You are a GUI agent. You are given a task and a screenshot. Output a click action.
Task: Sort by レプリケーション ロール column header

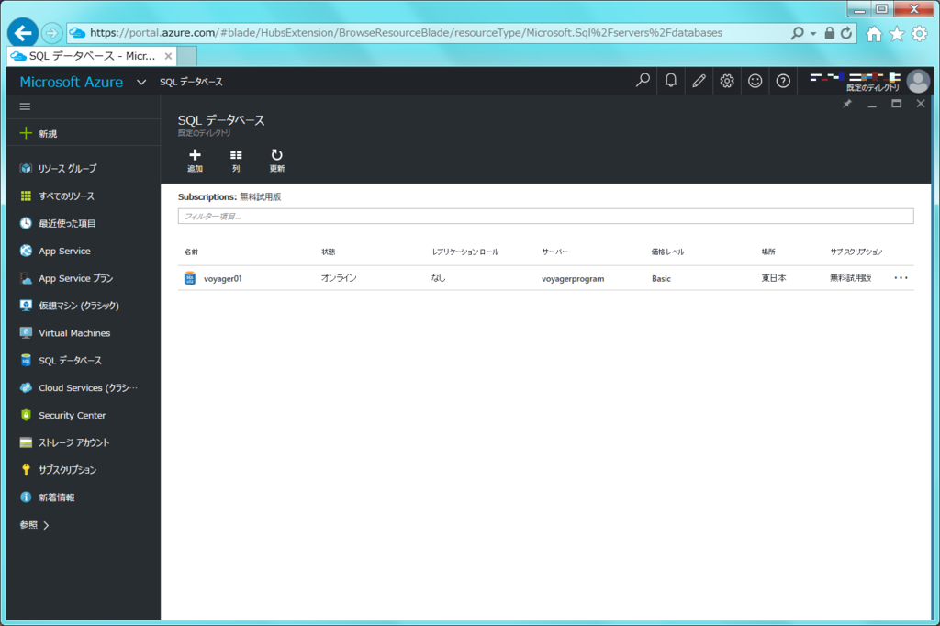(465, 252)
